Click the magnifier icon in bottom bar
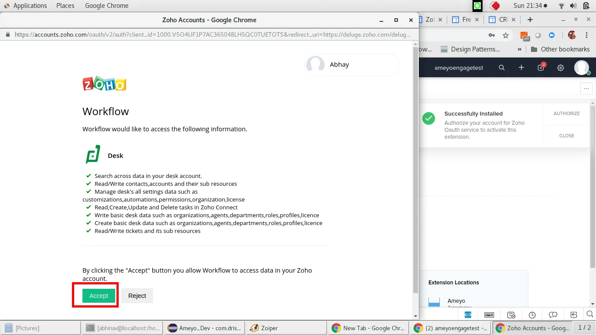Viewport: 596px width, 335px height. pos(590,314)
